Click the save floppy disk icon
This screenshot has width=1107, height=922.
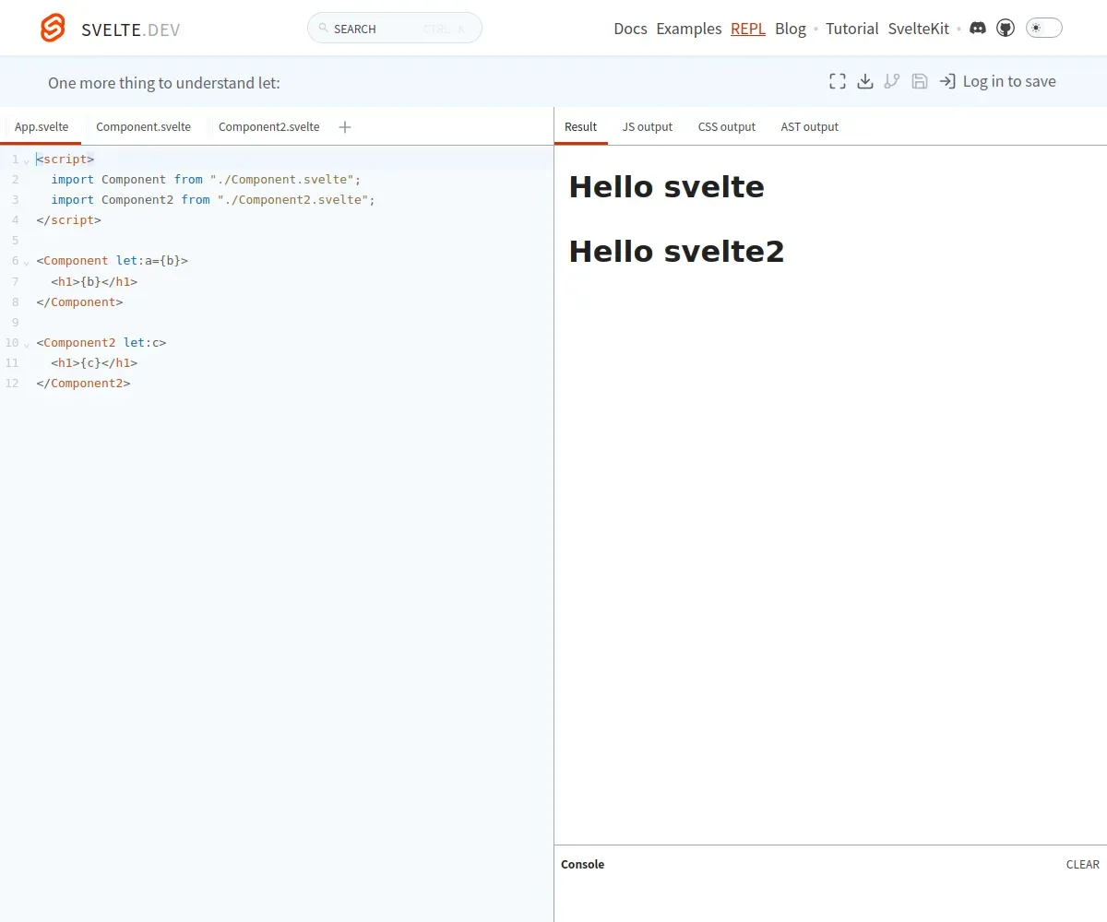(919, 81)
